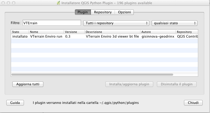The width and height of the screenshot is (210, 113).
Task: Click the Repository column header
Action: [187, 32]
